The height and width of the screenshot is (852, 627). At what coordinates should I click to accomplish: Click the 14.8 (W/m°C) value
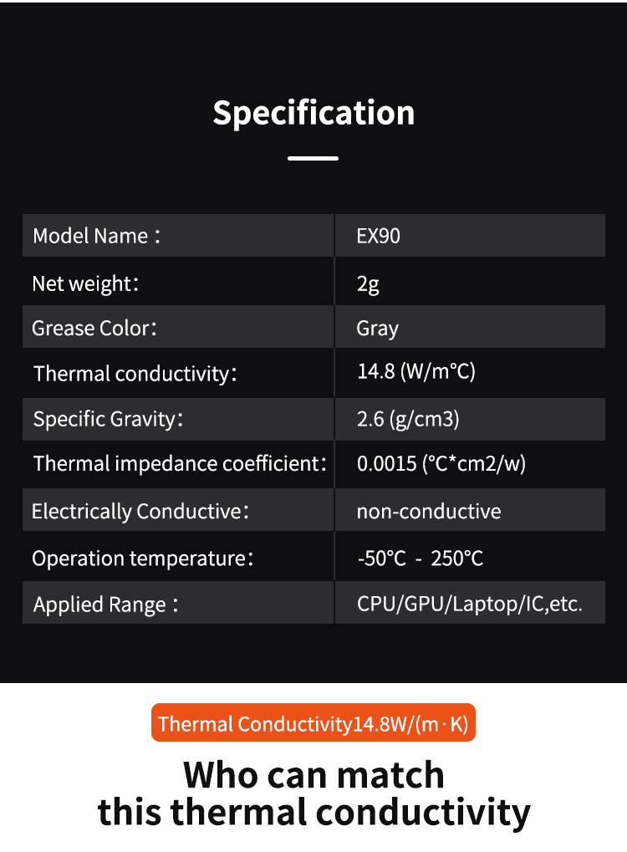point(416,372)
